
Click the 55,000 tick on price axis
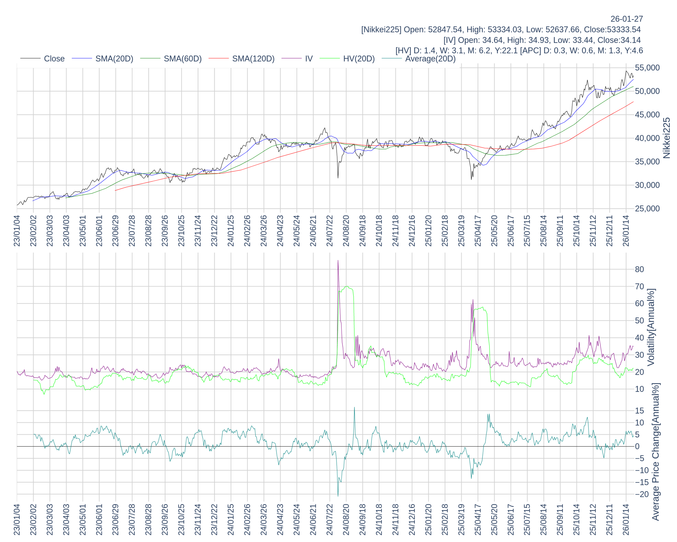tap(647, 68)
